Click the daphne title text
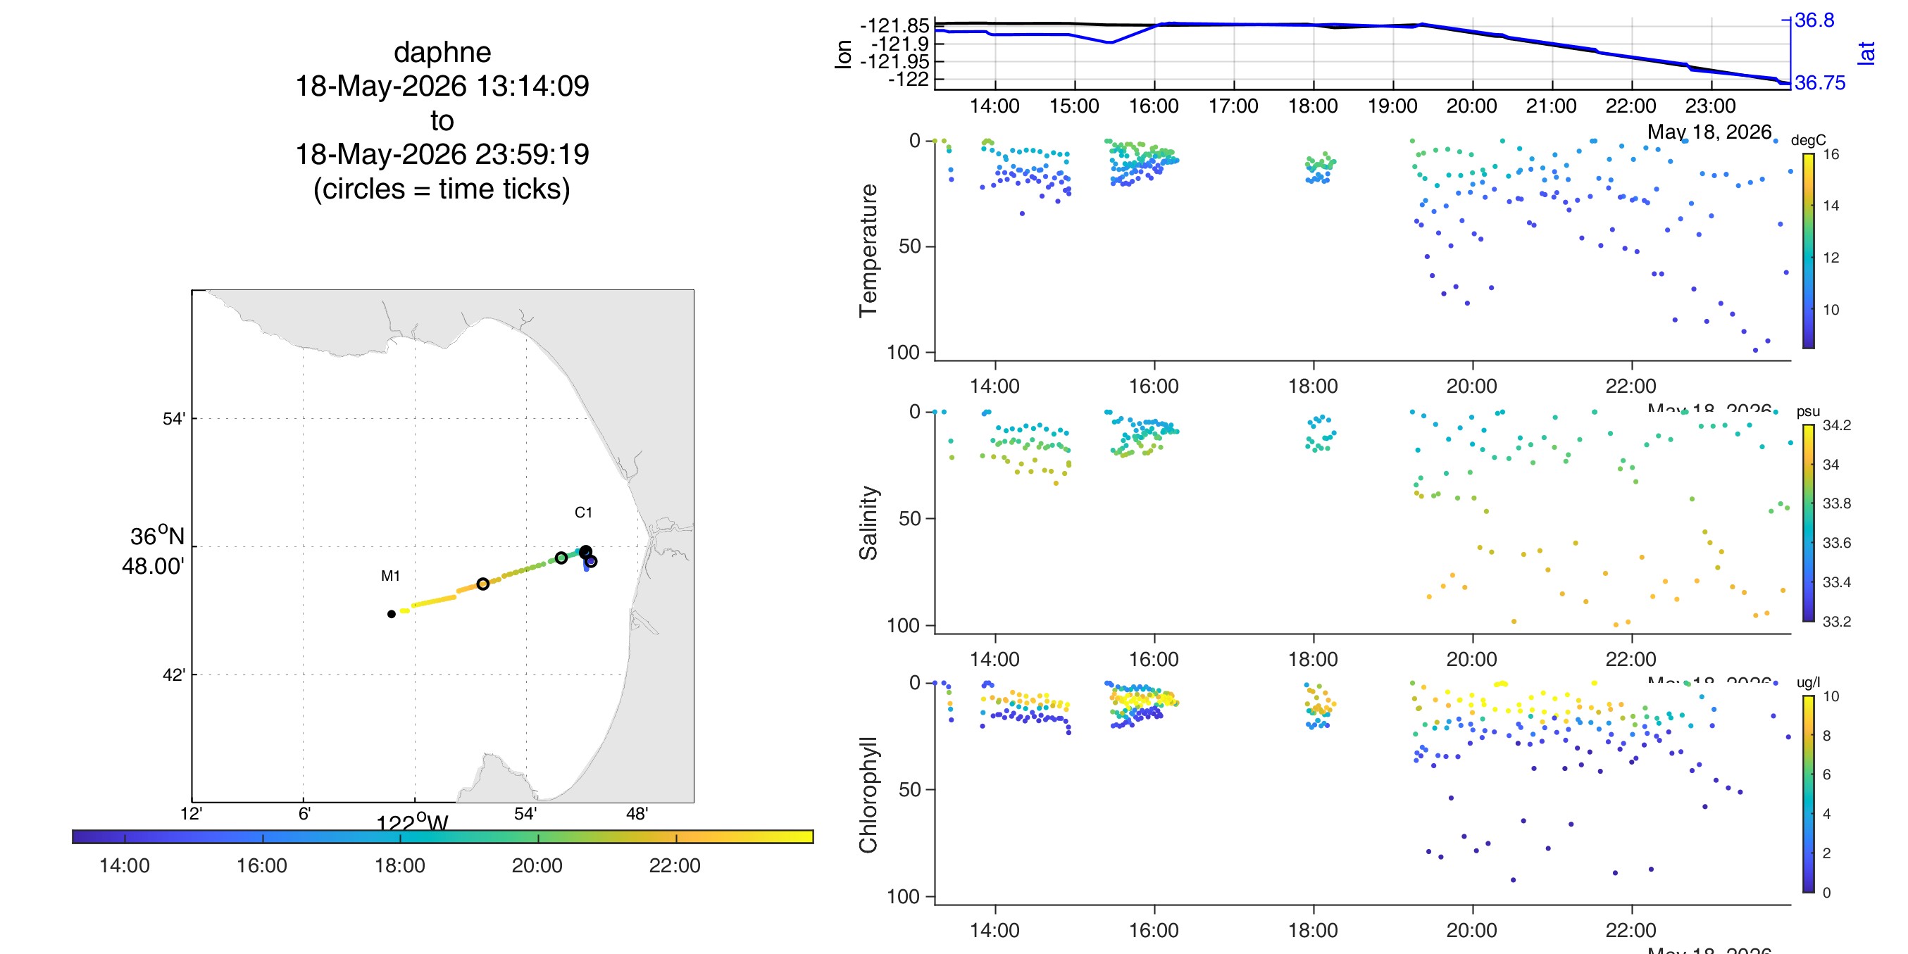This screenshot has width=1908, height=954. pyautogui.click(x=442, y=53)
